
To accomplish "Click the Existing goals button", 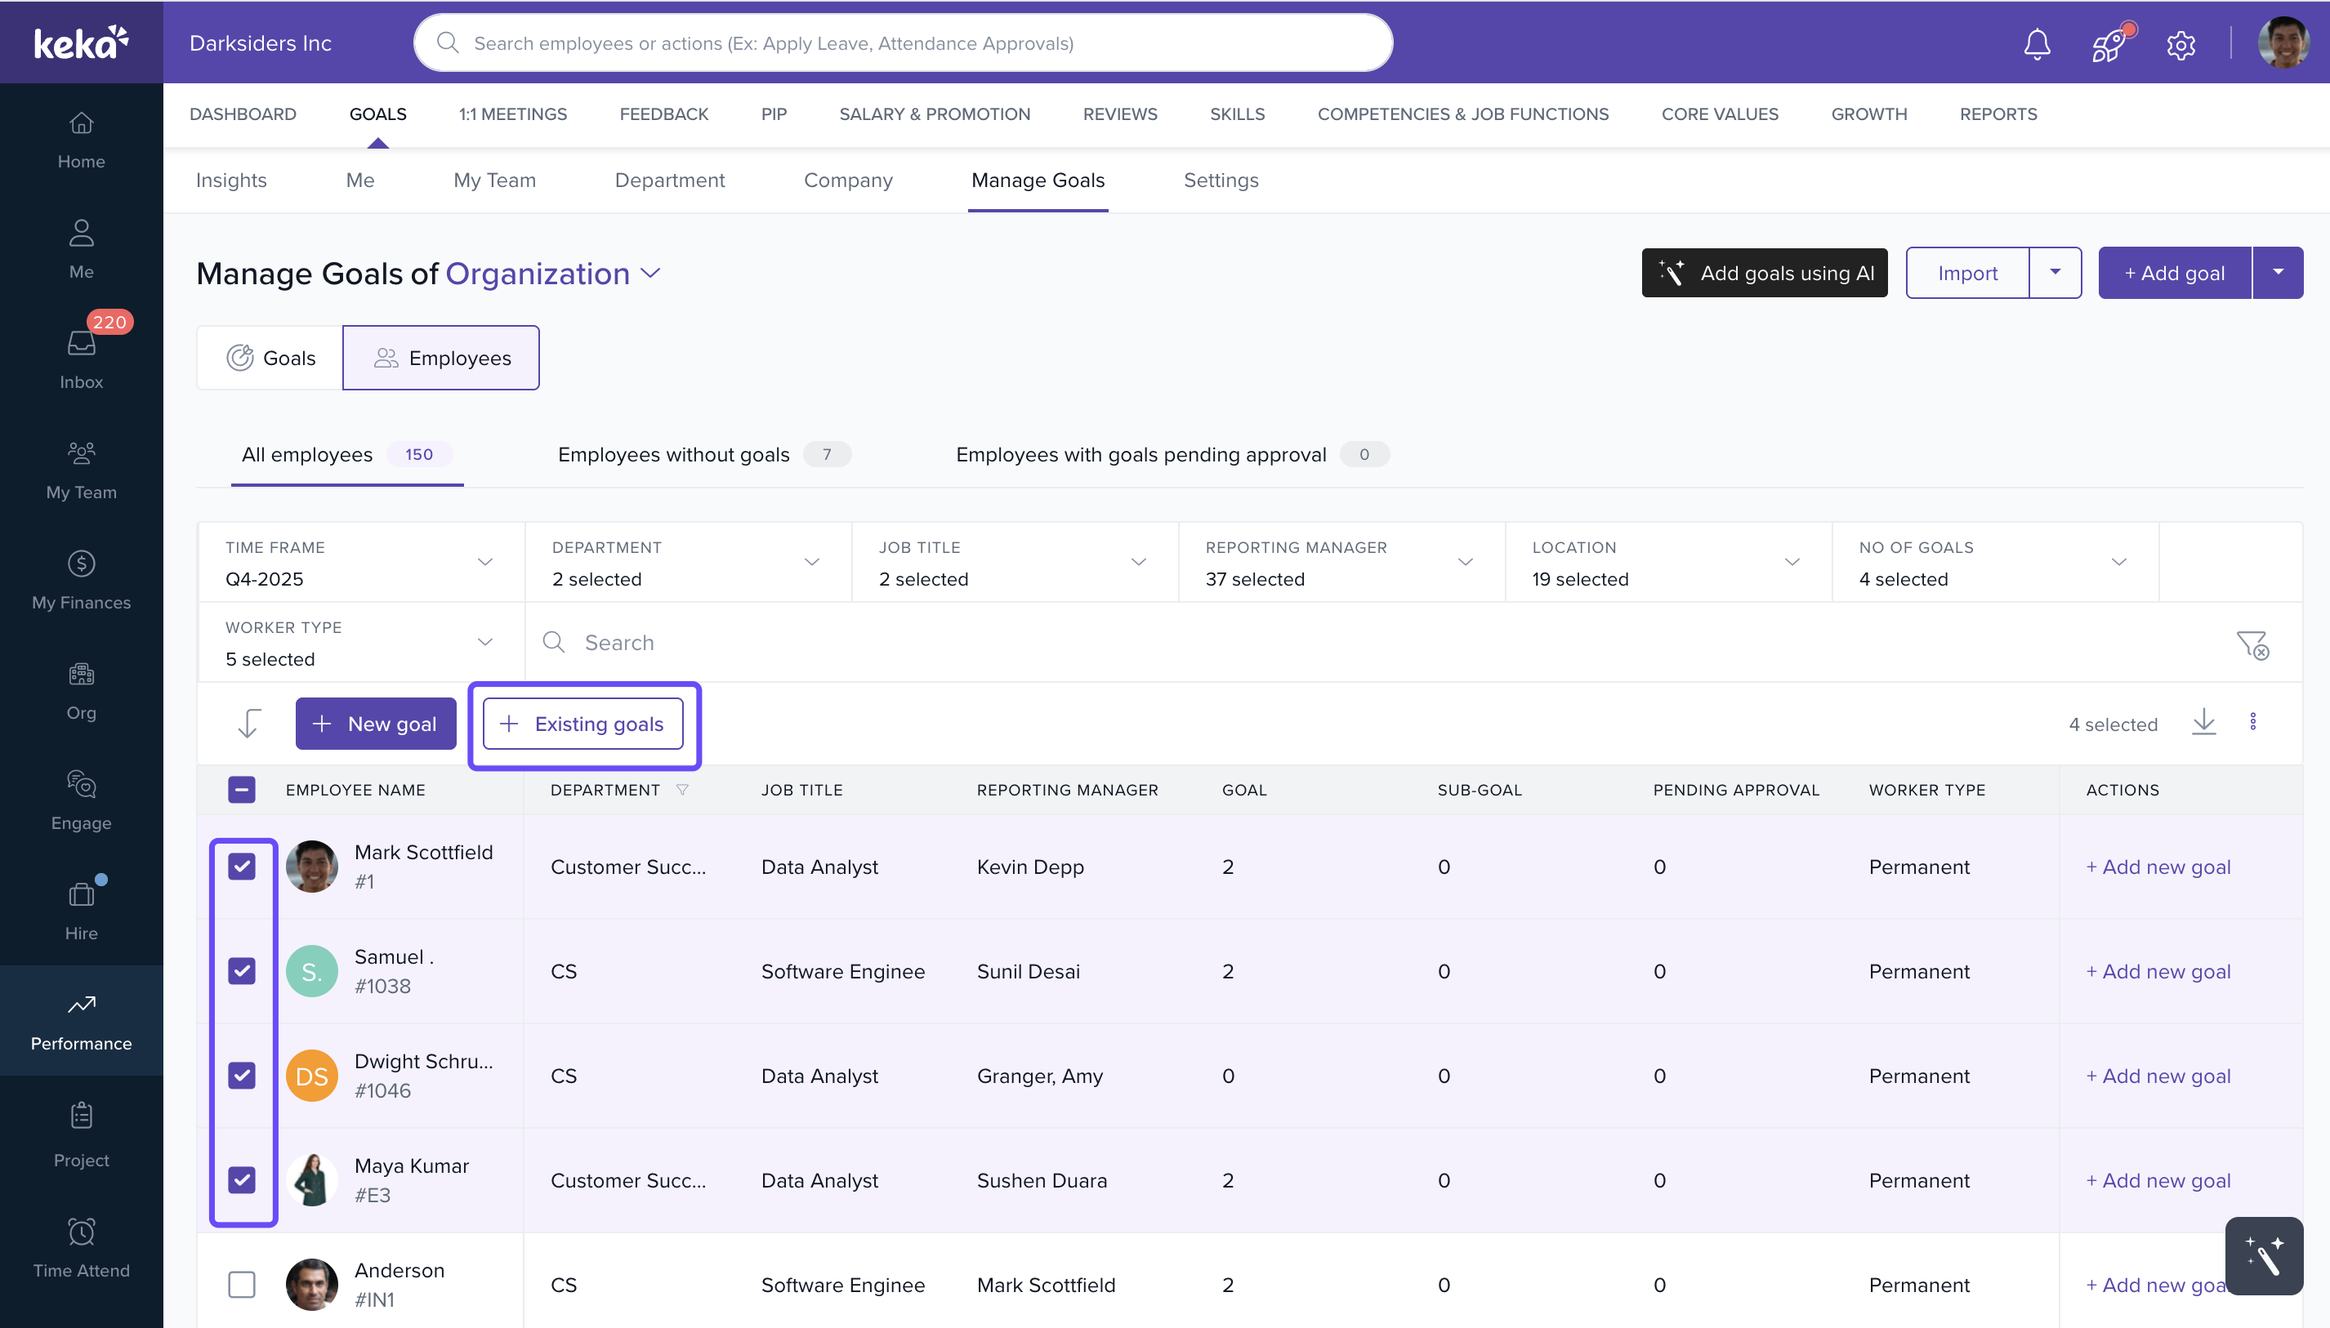I will coord(583,724).
